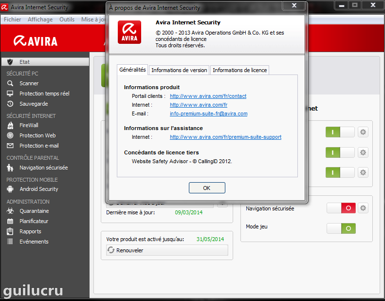Open the Portail clients contact link
The image size is (385, 301).
coord(208,96)
